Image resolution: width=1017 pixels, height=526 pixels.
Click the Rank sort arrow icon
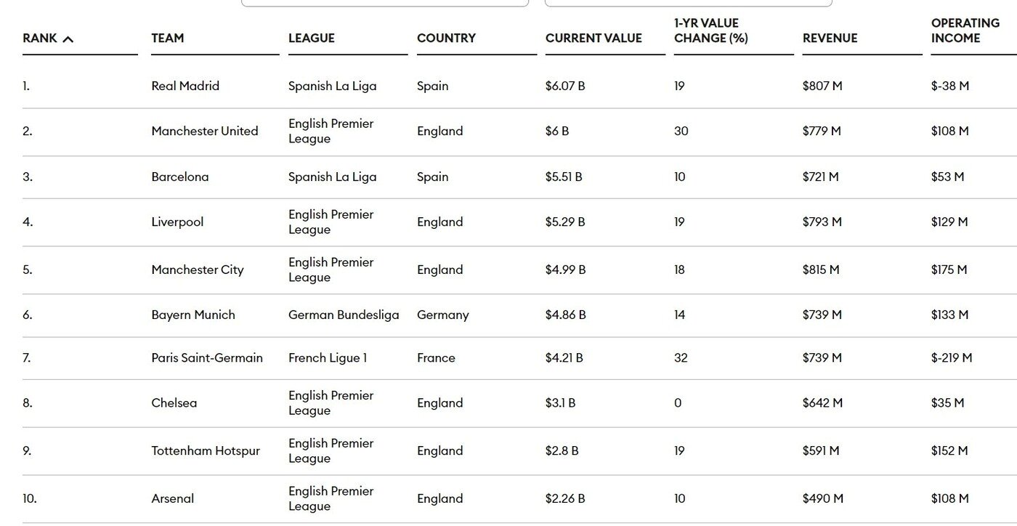click(68, 39)
